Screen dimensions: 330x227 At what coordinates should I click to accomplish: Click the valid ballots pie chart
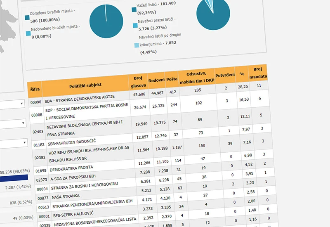pyautogui.click(x=213, y=14)
